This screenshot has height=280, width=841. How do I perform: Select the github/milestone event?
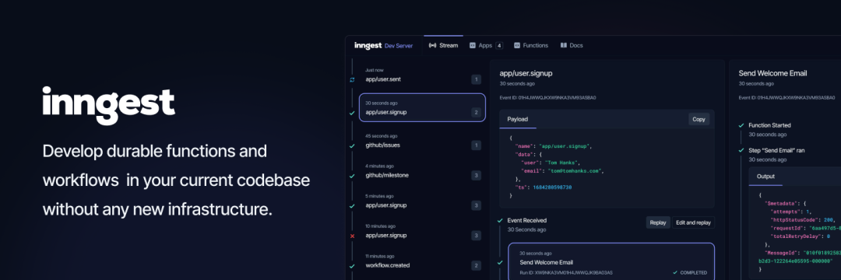point(422,171)
